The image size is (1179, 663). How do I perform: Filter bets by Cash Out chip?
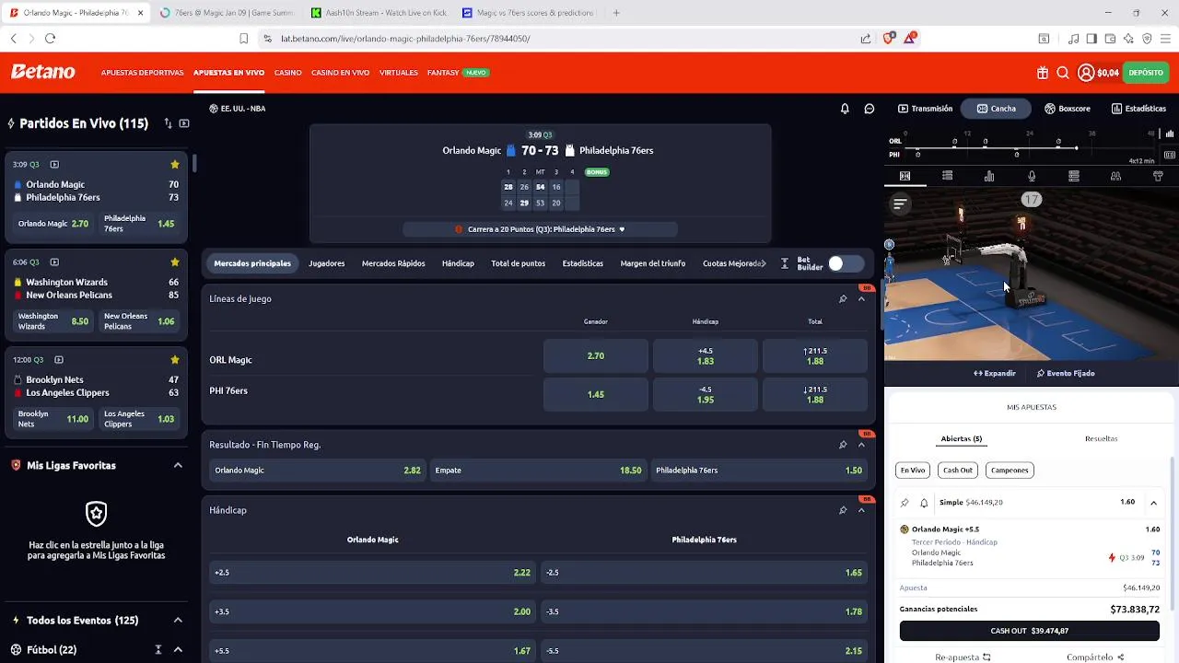click(958, 471)
